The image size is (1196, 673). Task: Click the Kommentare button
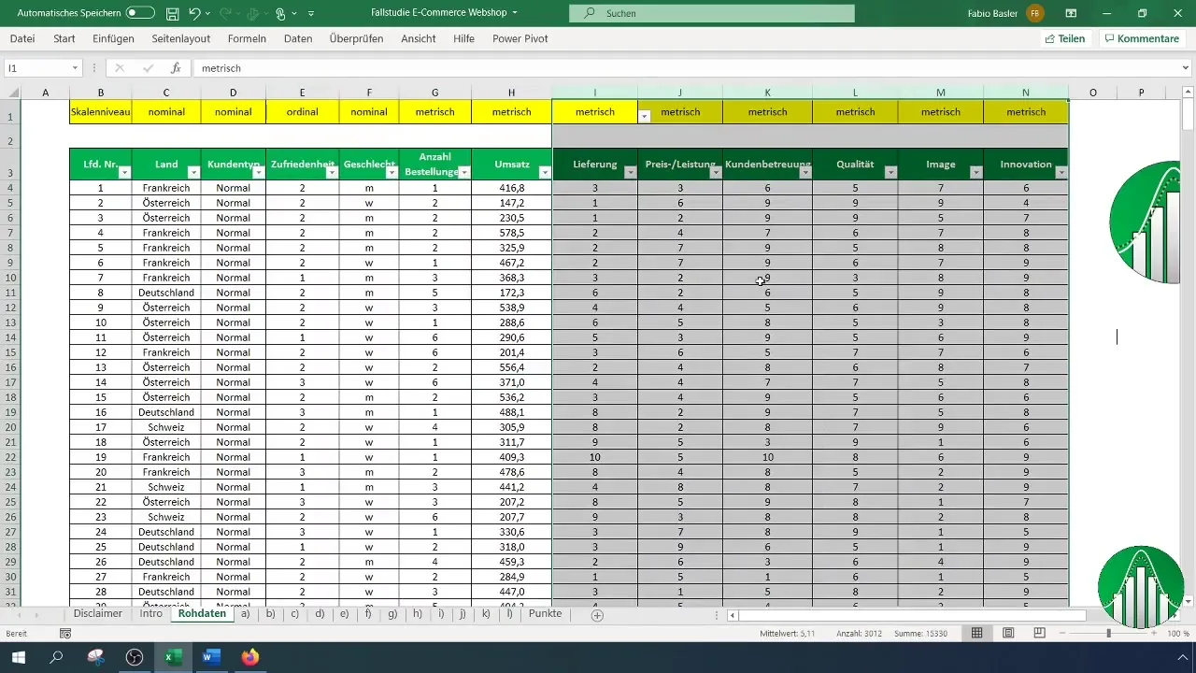1142,38
